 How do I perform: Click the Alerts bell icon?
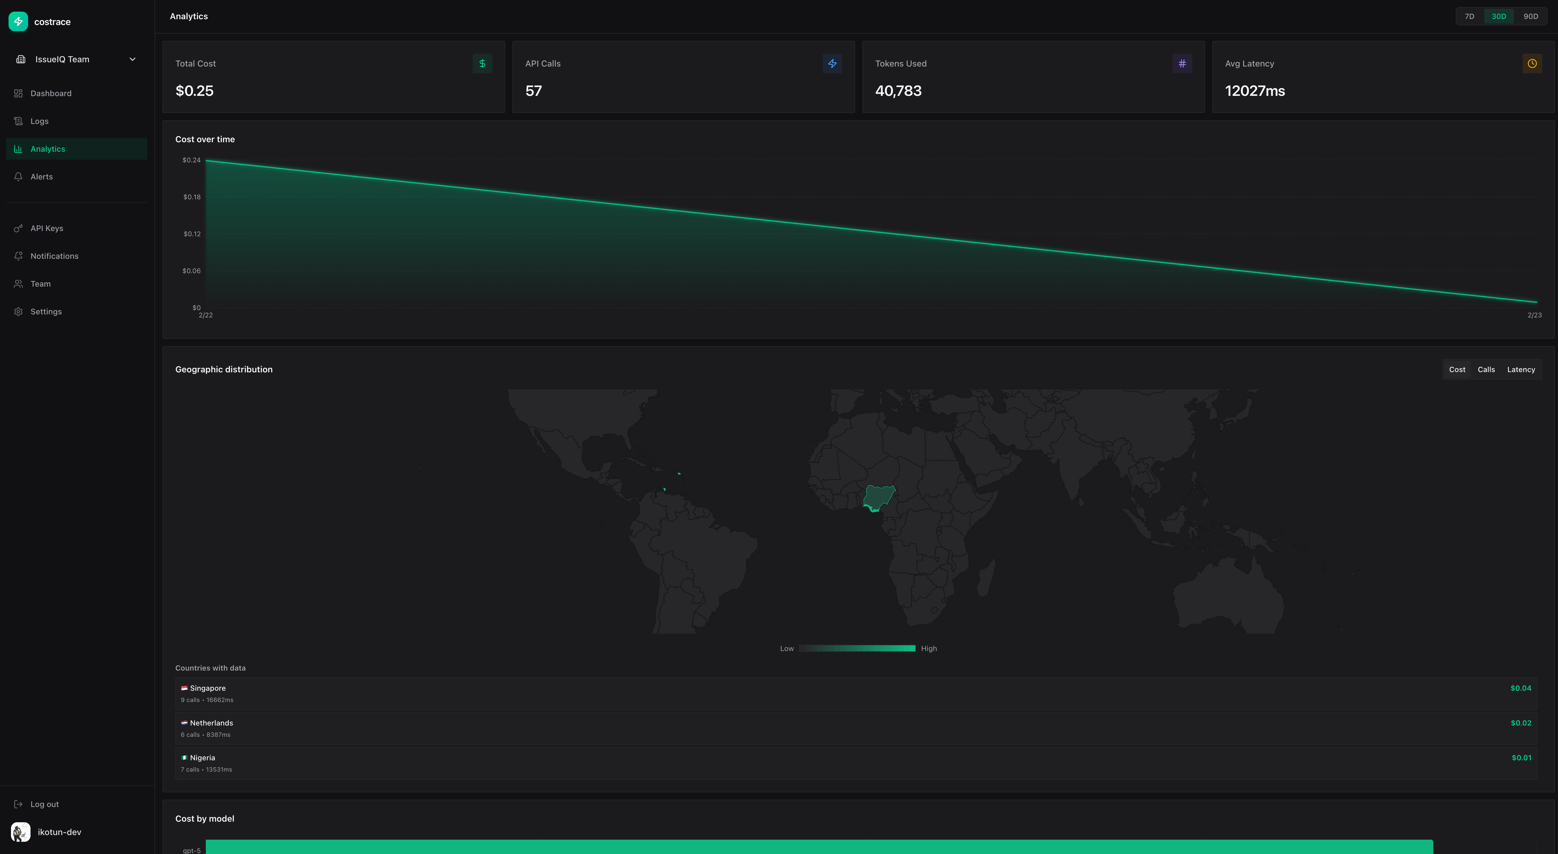(x=18, y=176)
